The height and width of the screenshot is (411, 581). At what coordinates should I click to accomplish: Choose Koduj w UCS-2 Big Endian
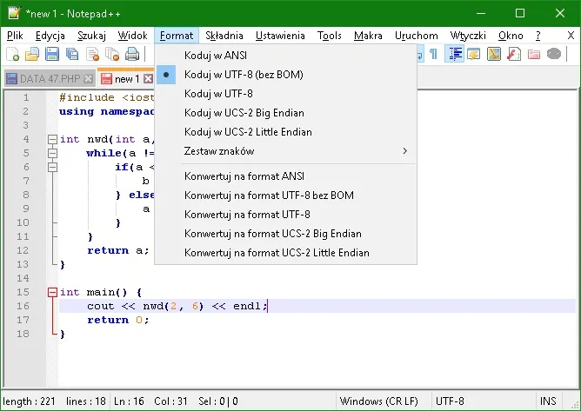[x=244, y=112]
